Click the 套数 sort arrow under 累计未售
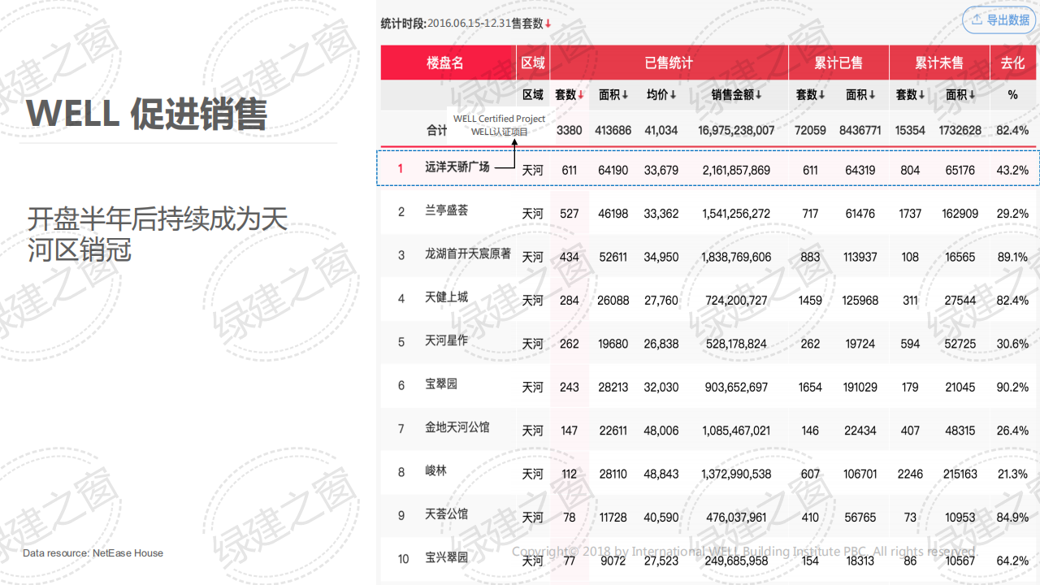This screenshot has height=585, width=1040. (x=920, y=94)
